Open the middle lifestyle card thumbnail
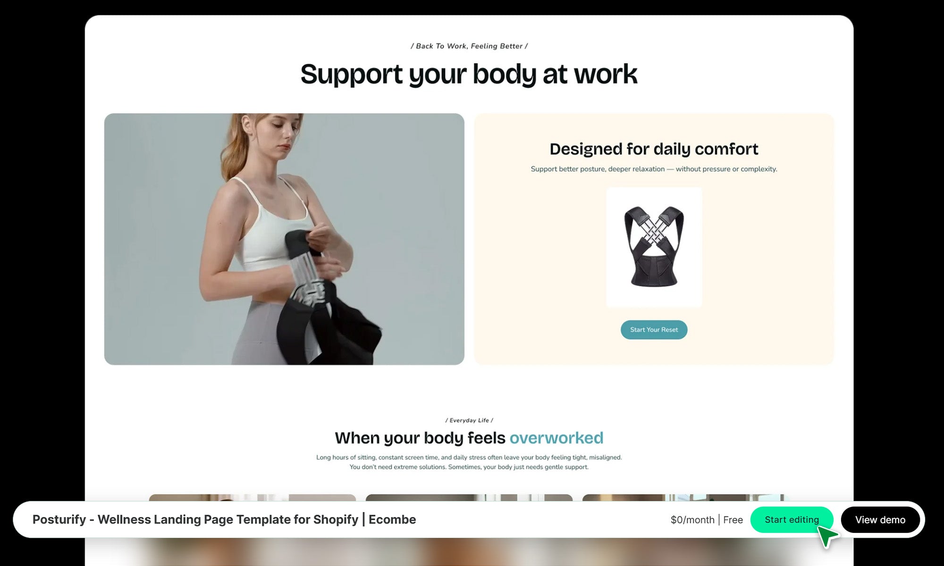This screenshot has width=944, height=566. [x=469, y=498]
